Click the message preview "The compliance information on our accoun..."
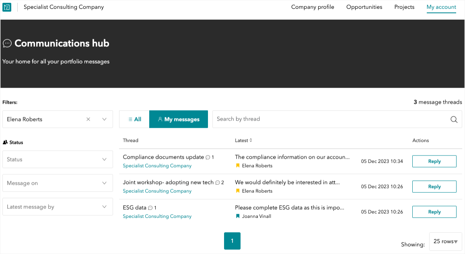Screen dimensions: 465x254 [x=292, y=157]
